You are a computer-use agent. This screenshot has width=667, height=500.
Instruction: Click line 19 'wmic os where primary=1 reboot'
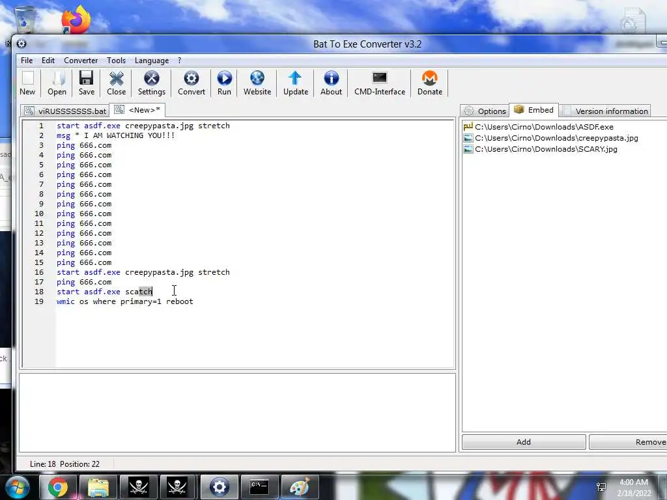tap(124, 301)
